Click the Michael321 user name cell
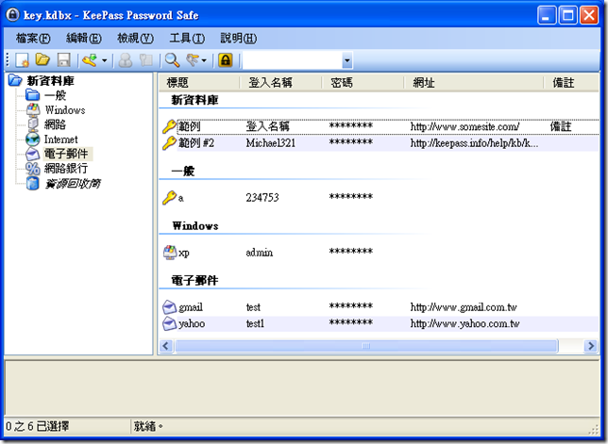The image size is (608, 444). click(271, 143)
